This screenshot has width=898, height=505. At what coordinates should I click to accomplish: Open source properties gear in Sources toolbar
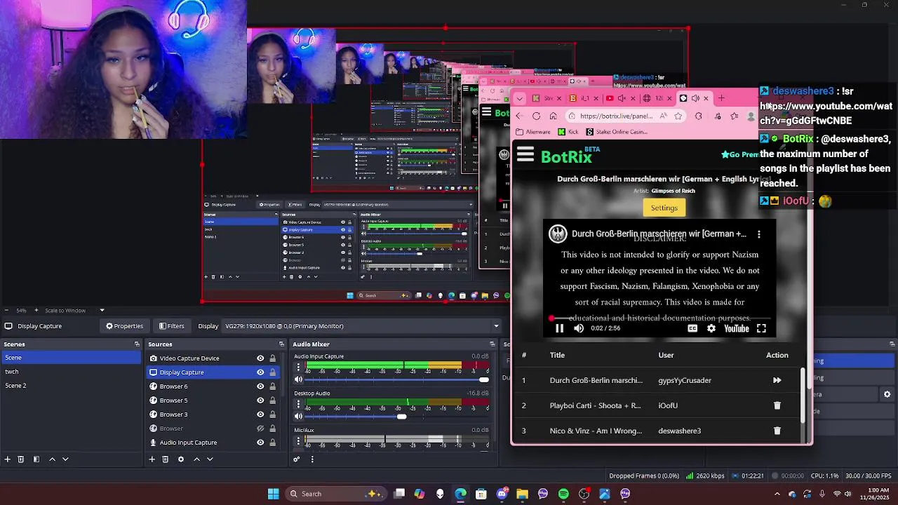click(x=181, y=459)
